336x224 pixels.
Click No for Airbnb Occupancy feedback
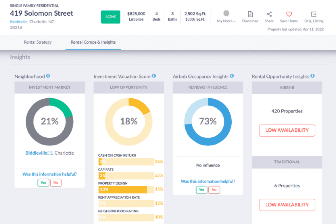pos(214,190)
